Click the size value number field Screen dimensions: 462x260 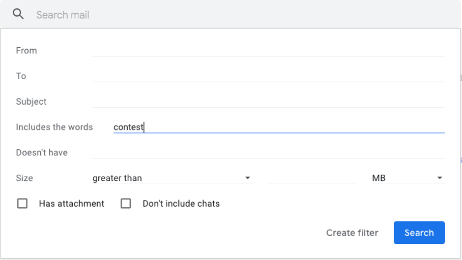(x=312, y=178)
